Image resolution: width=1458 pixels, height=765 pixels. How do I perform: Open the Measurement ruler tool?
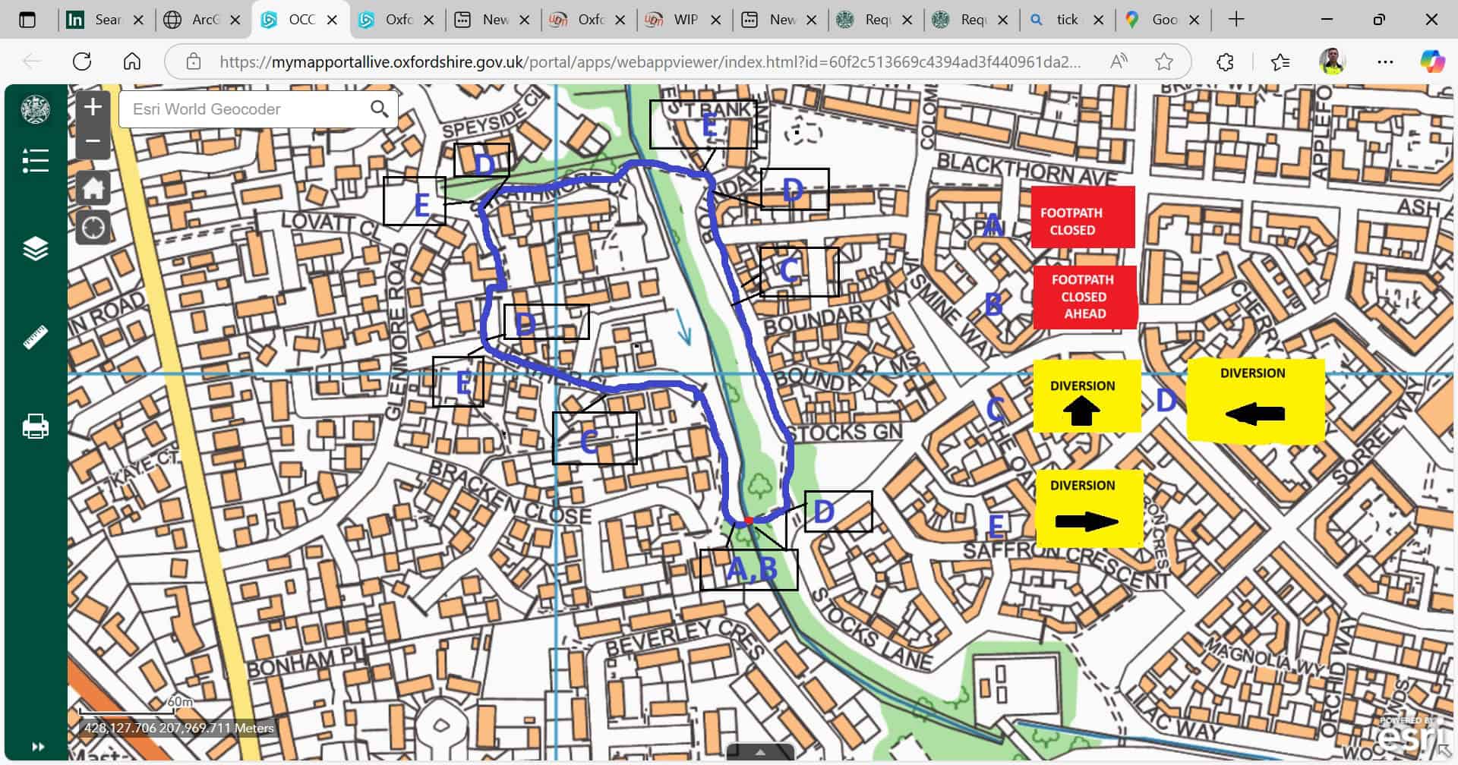[x=35, y=337]
